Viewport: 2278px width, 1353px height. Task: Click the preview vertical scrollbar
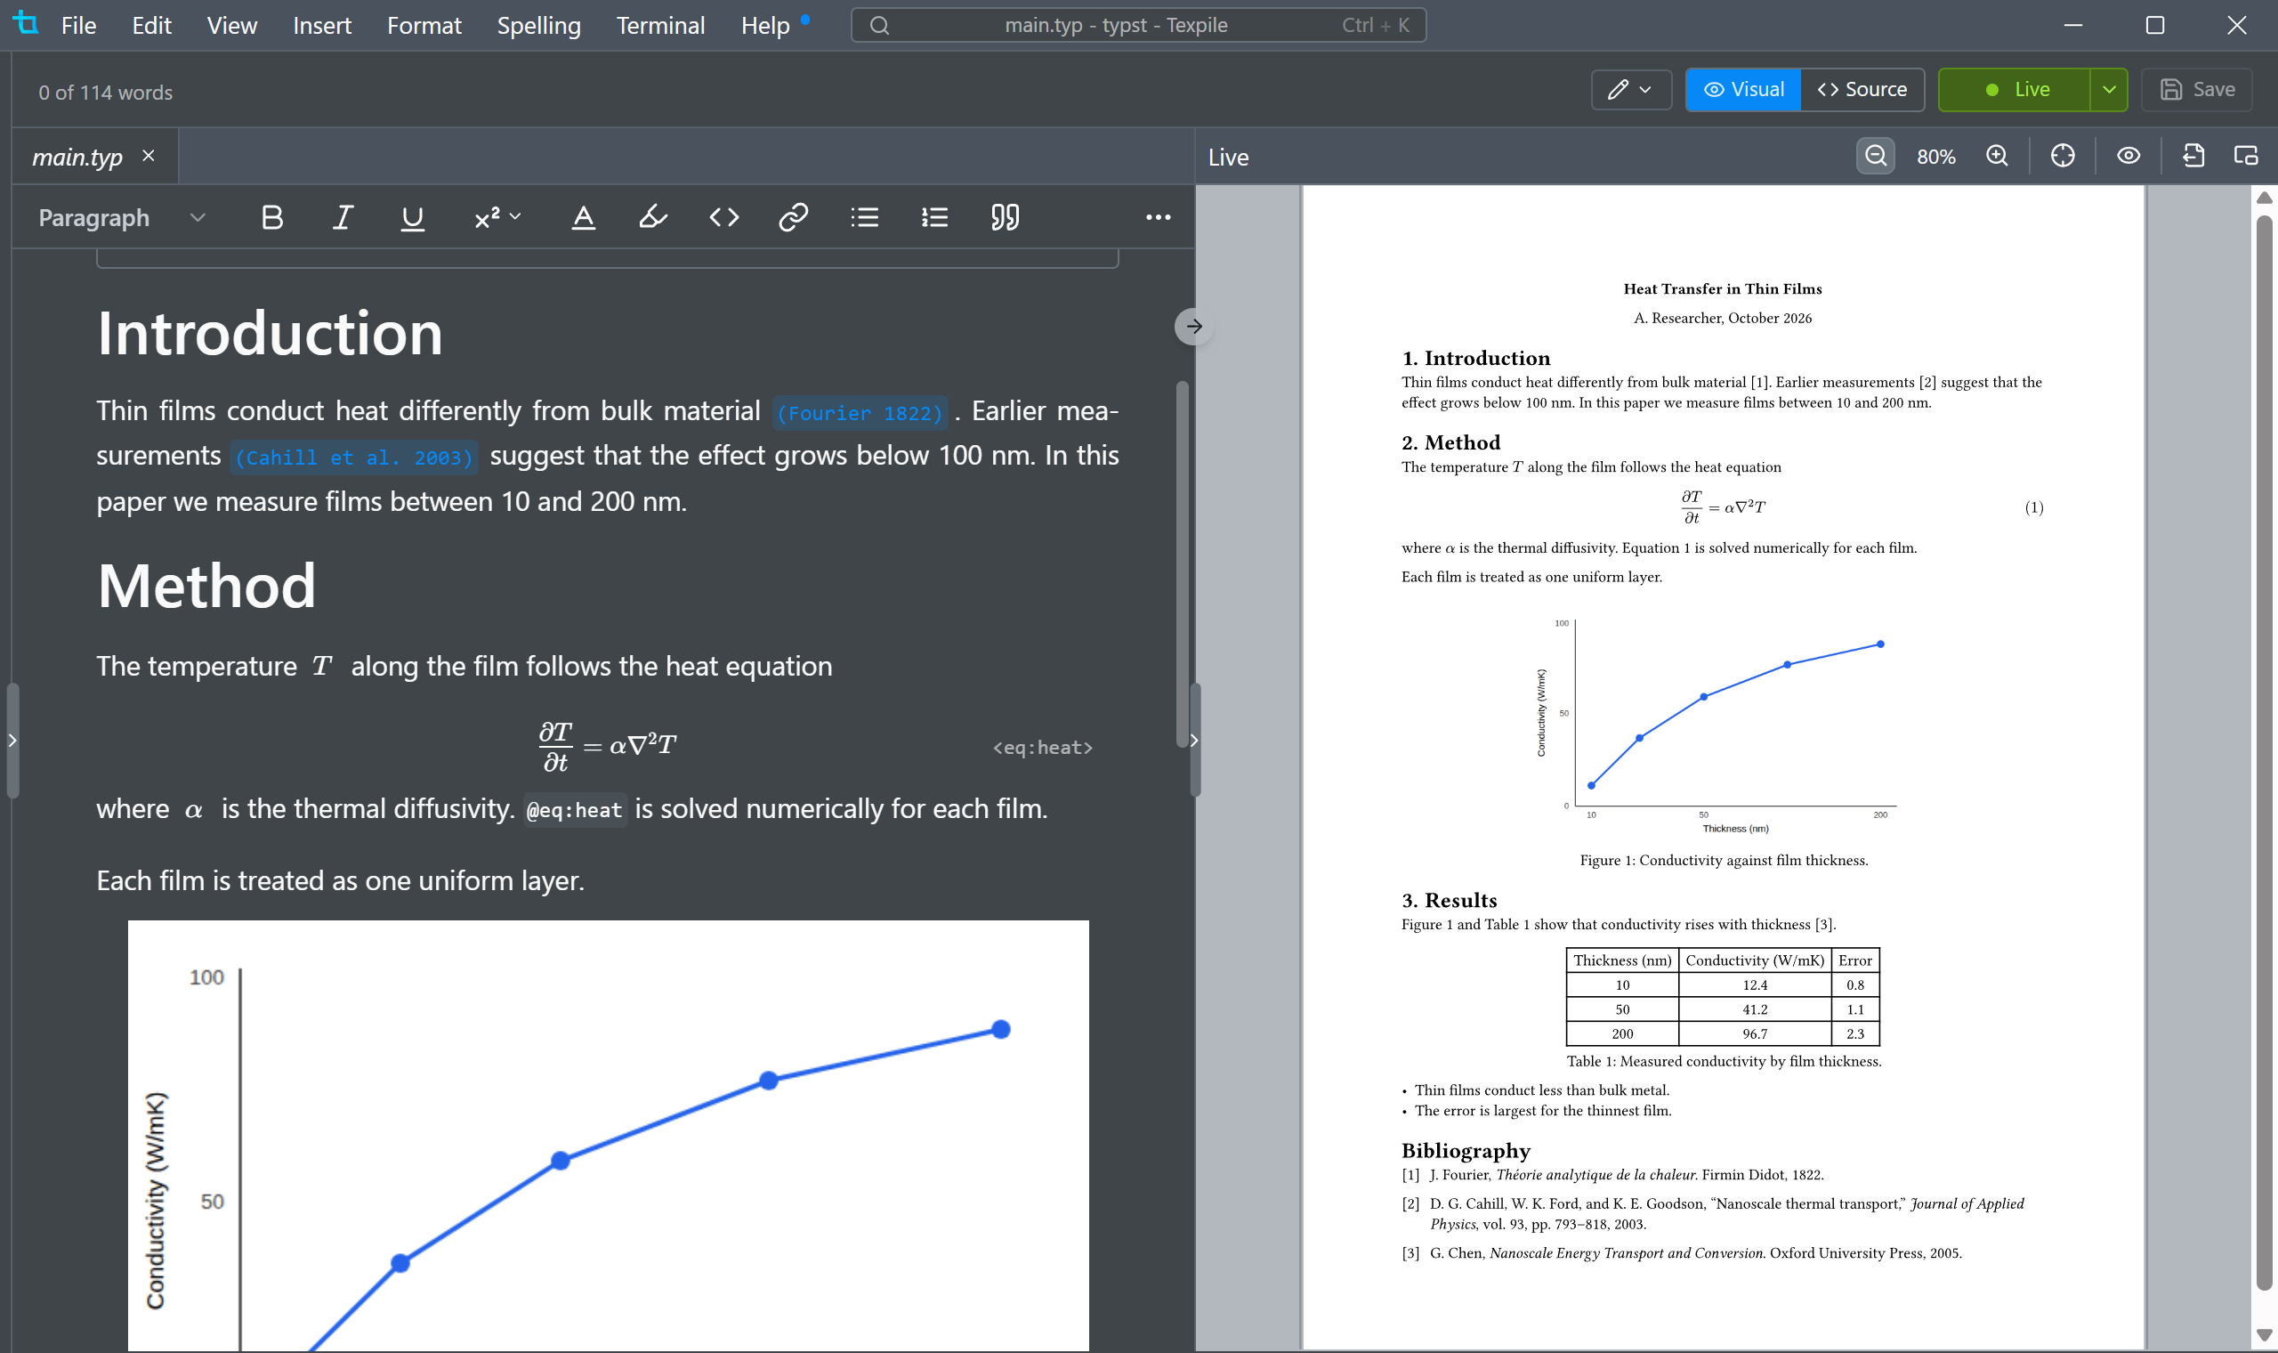point(2265,753)
